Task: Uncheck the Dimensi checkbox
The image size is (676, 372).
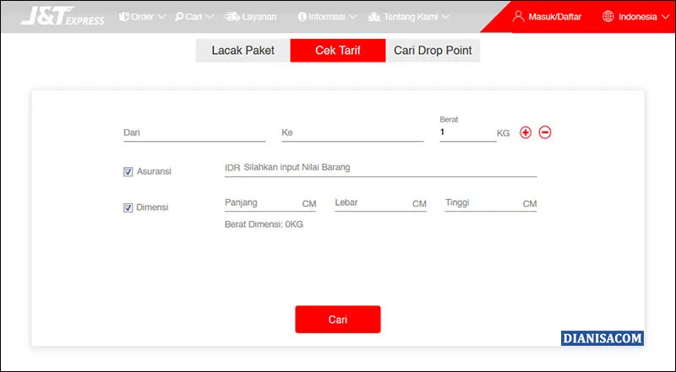Action: click(128, 208)
